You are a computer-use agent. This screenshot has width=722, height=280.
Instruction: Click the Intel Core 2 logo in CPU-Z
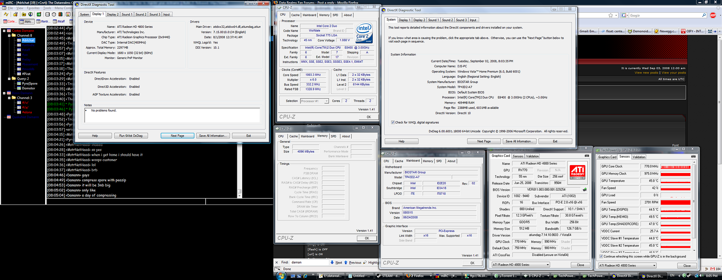point(364,33)
